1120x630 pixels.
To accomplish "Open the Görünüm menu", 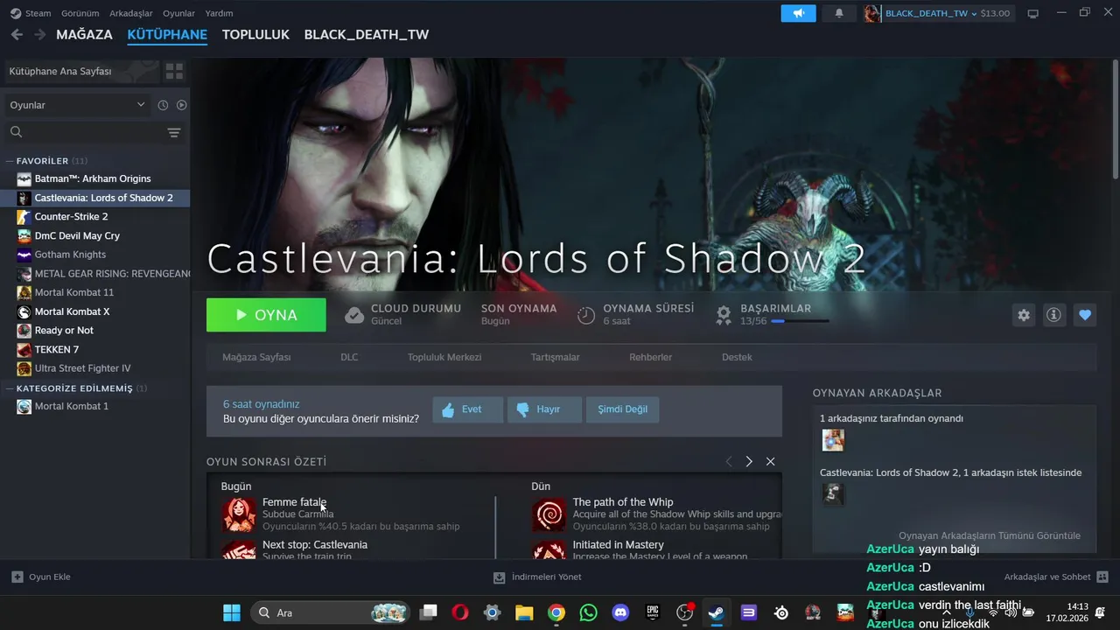I will [80, 13].
